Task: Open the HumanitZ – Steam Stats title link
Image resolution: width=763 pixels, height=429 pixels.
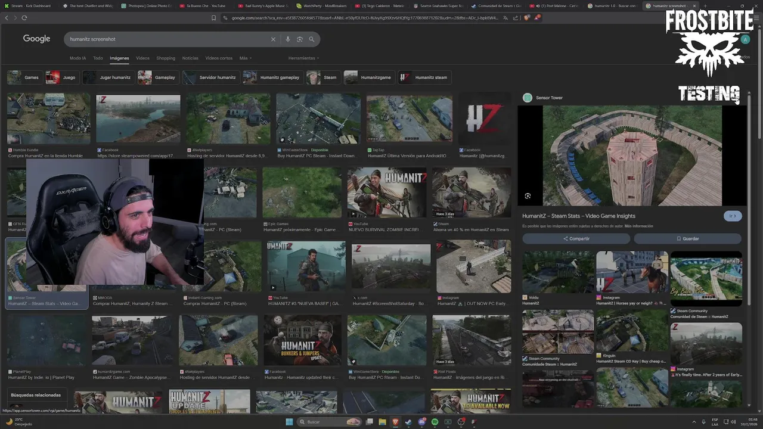Action: click(x=579, y=216)
